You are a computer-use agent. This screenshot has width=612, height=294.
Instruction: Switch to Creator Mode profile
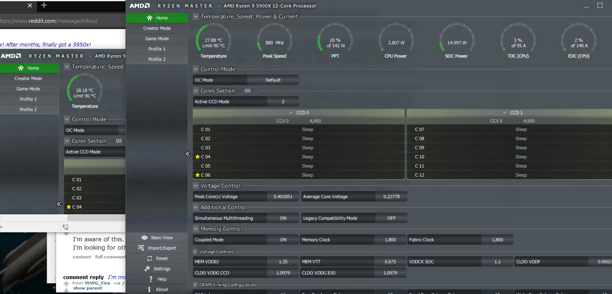(157, 28)
